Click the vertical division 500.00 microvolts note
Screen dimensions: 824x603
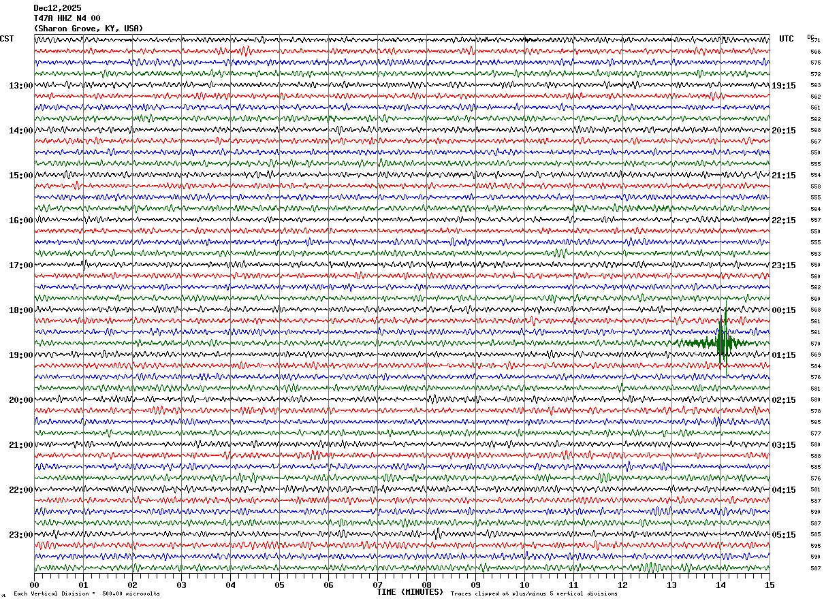tap(86, 593)
